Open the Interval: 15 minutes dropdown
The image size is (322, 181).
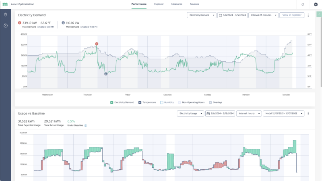point(264,15)
